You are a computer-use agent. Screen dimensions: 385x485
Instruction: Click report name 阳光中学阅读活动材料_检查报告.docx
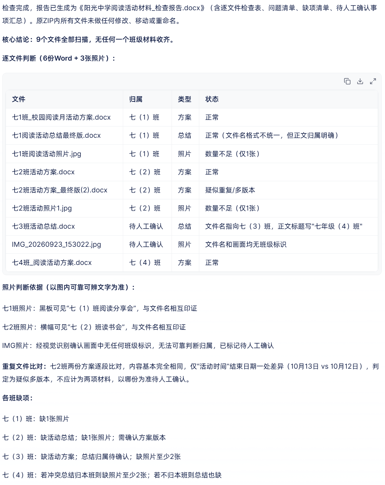click(x=142, y=8)
